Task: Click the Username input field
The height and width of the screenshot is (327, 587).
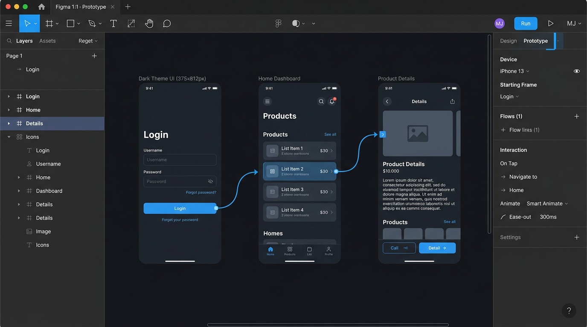Action: [x=180, y=160]
